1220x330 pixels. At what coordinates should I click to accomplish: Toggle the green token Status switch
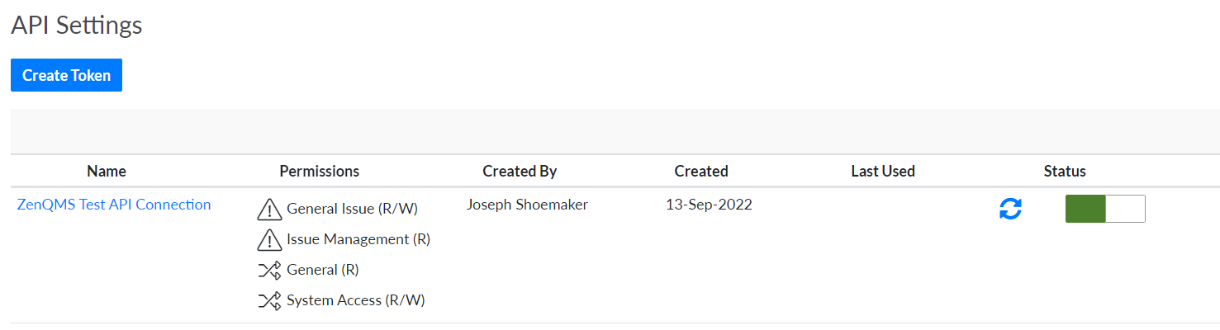(x=1105, y=209)
